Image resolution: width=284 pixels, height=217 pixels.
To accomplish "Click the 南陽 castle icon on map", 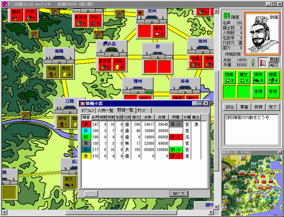I will [x=59, y=59].
